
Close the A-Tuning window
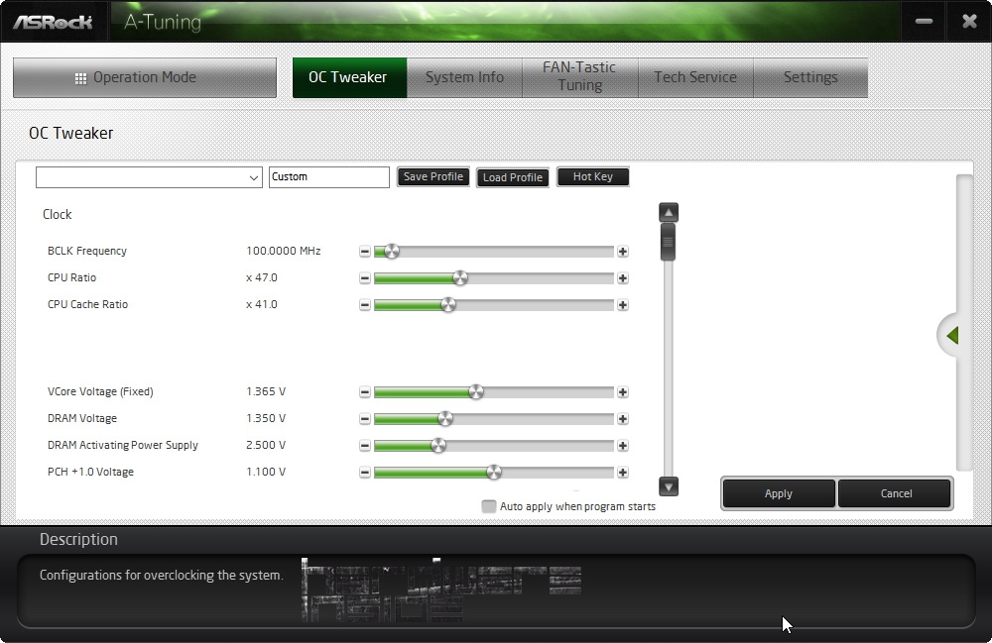point(969,22)
